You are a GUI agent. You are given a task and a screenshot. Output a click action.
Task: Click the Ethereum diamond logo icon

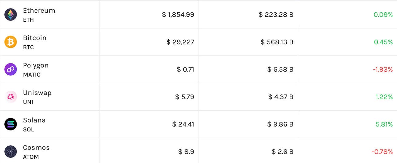10,15
